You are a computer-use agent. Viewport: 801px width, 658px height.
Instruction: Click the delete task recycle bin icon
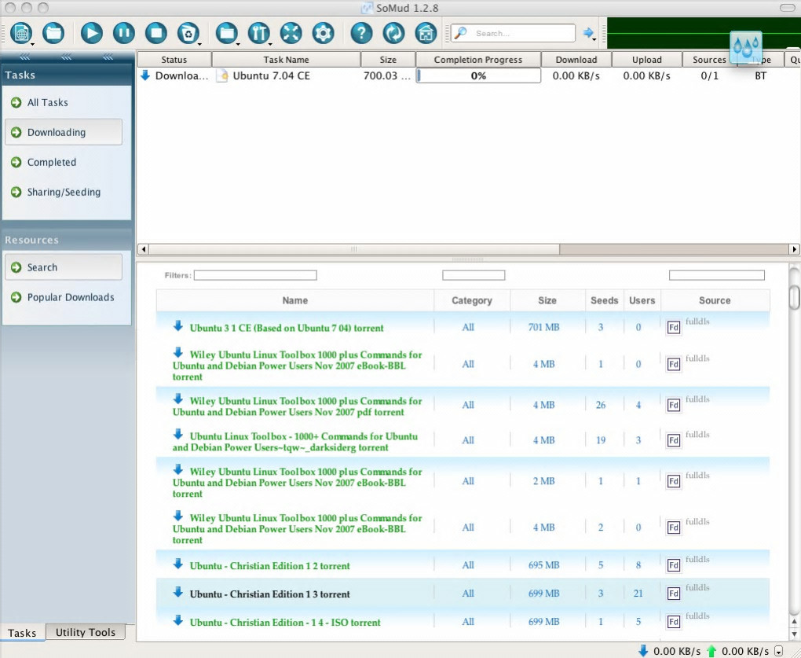tap(188, 33)
